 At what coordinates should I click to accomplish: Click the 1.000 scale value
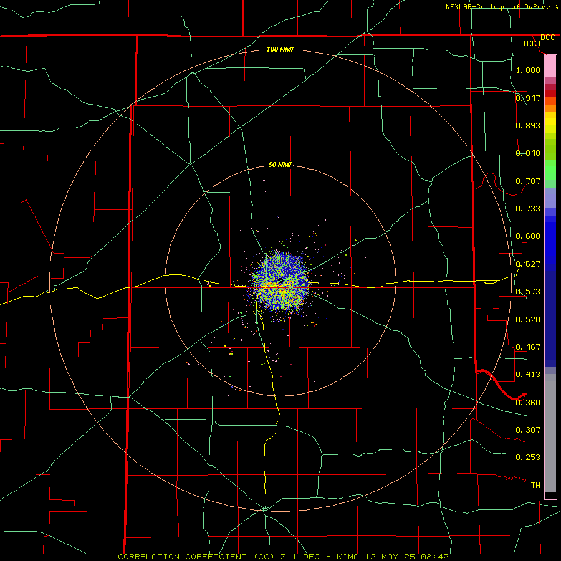[x=528, y=70]
